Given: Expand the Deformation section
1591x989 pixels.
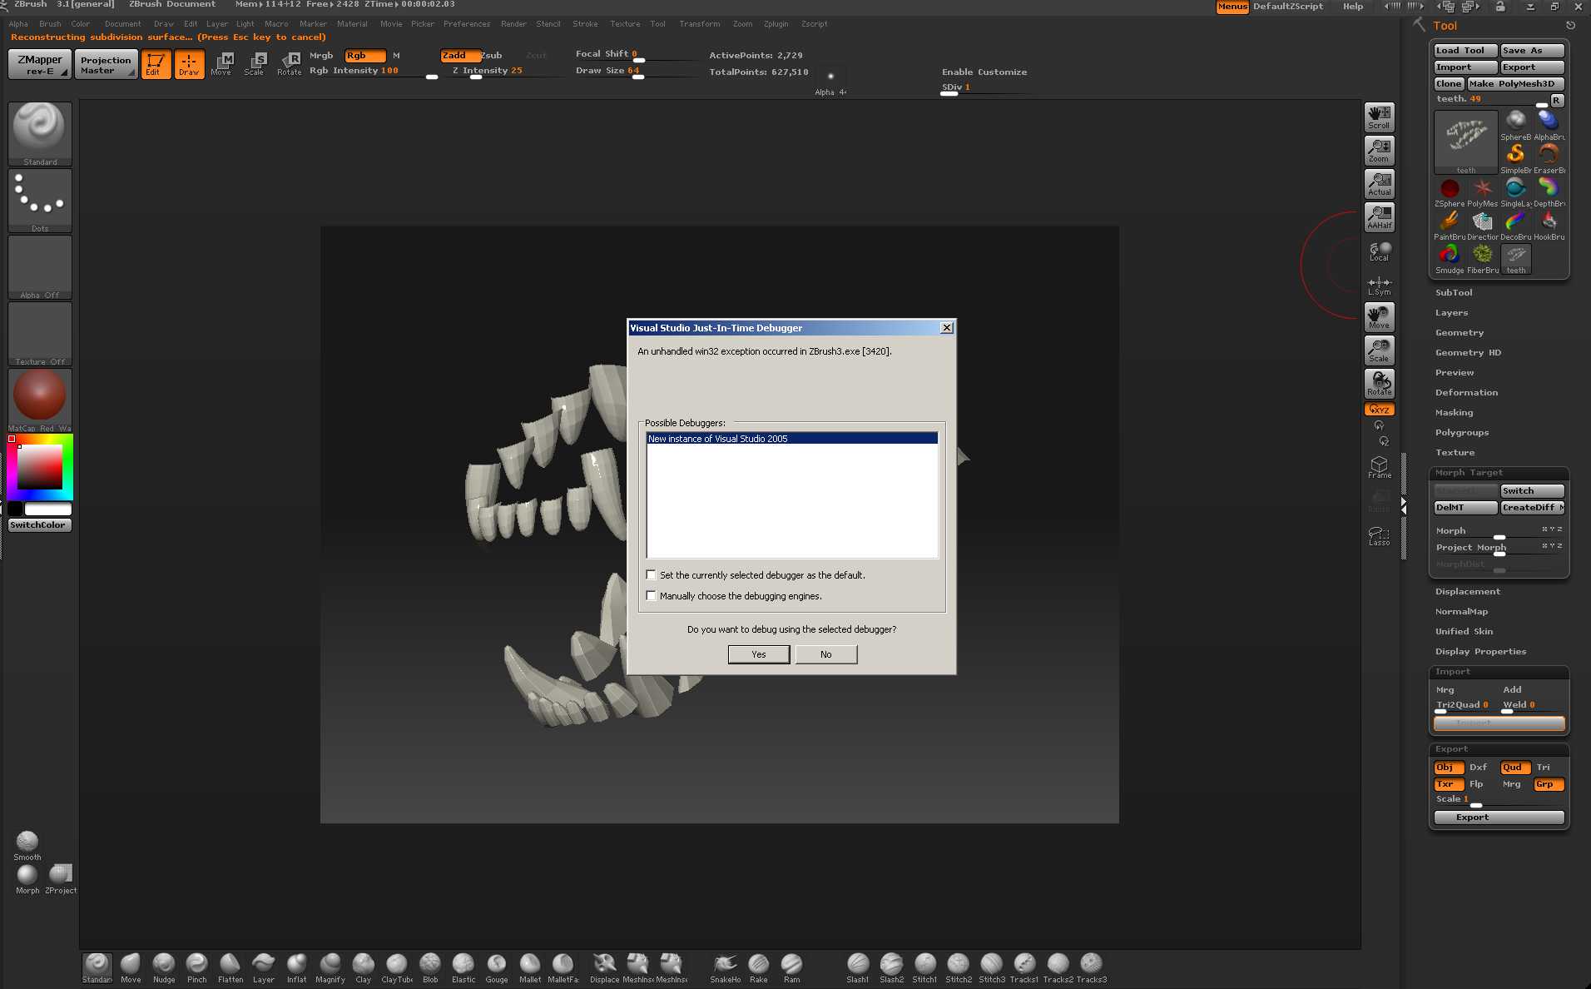Looking at the screenshot, I should pos(1466,392).
